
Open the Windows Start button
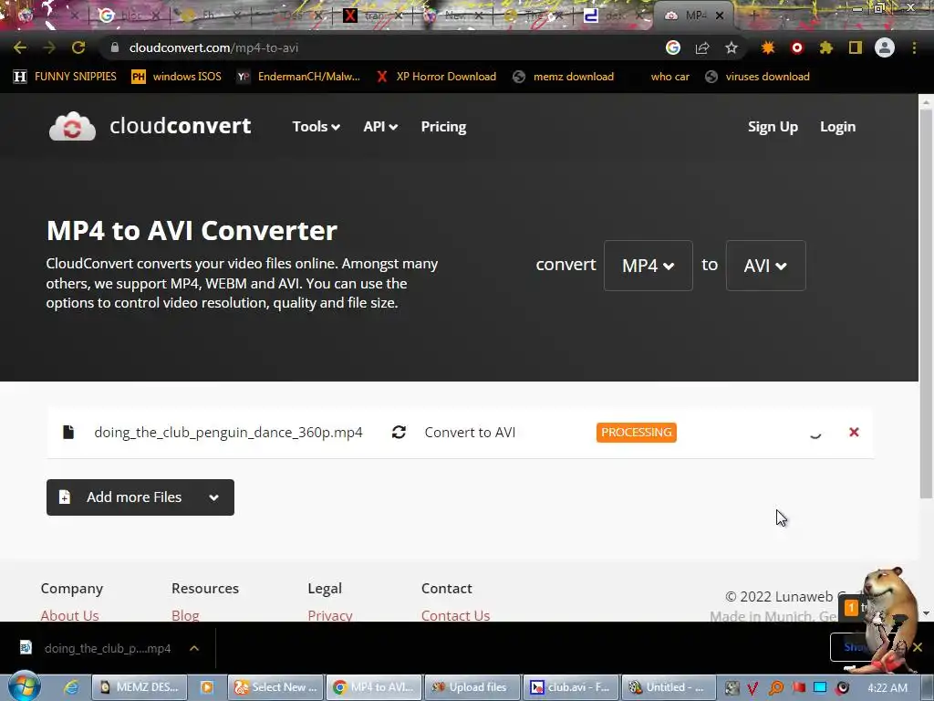[25, 686]
